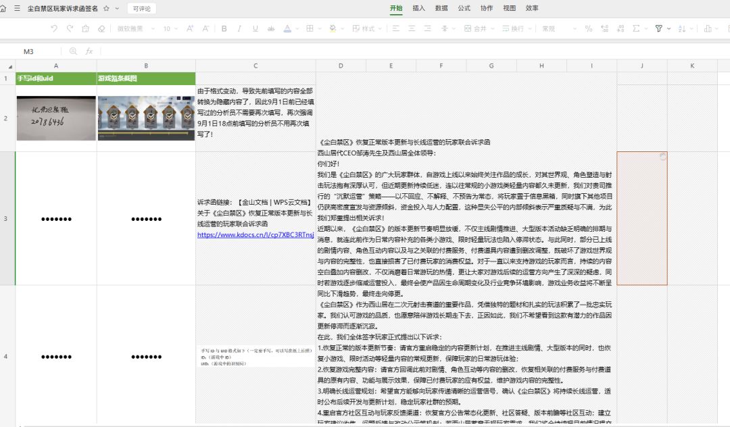
Task: Expand the filter dropdown arrow
Action: click(x=669, y=29)
